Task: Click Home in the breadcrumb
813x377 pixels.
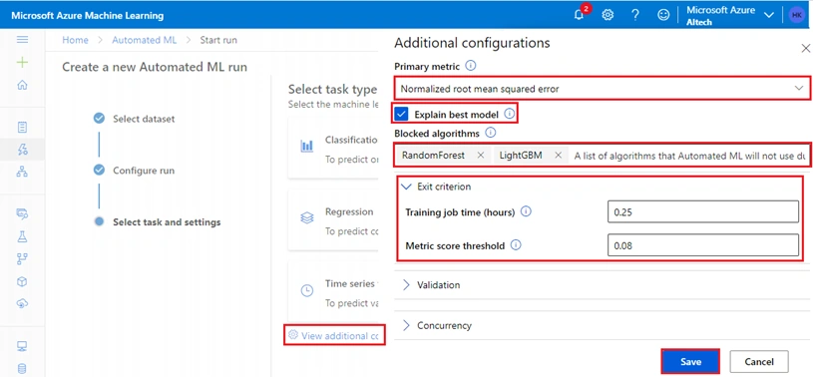Action: (x=75, y=40)
